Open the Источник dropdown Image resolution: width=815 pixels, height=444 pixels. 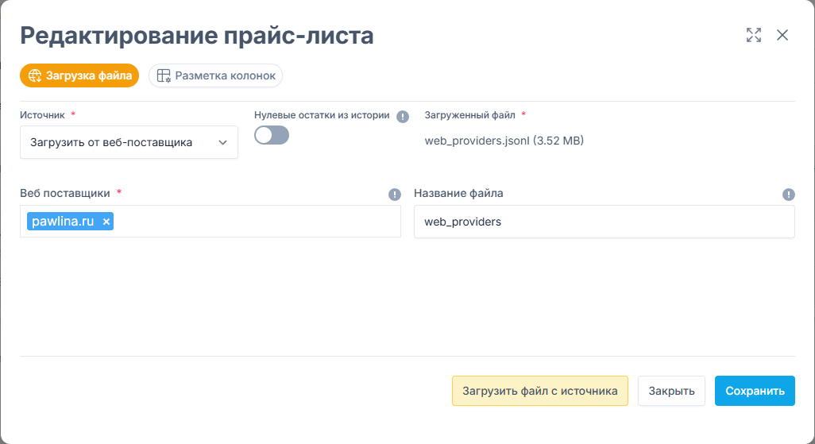(129, 142)
